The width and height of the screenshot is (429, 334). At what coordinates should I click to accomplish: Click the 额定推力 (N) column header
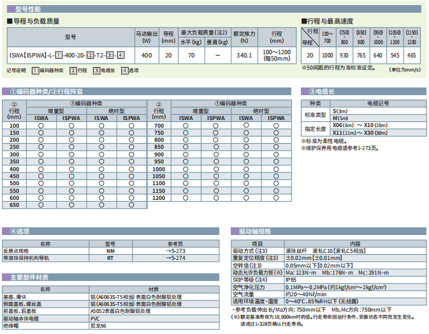(x=244, y=37)
